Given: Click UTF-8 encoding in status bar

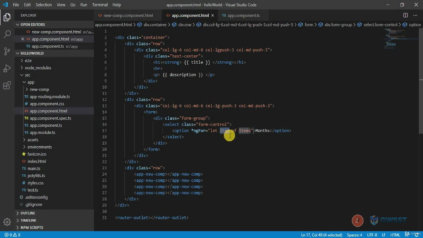Looking at the screenshot, I should [x=371, y=235].
